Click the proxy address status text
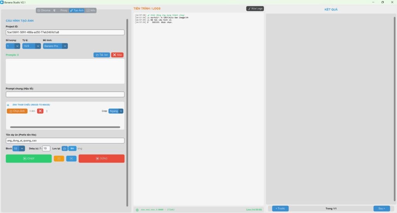 pos(157,210)
